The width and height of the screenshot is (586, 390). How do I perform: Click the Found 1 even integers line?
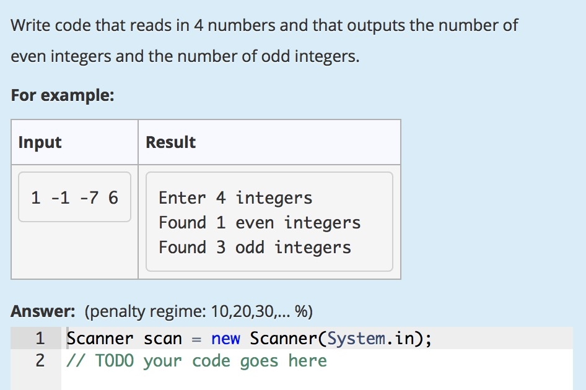pos(260,222)
